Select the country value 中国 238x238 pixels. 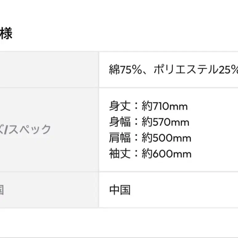coord(120,190)
